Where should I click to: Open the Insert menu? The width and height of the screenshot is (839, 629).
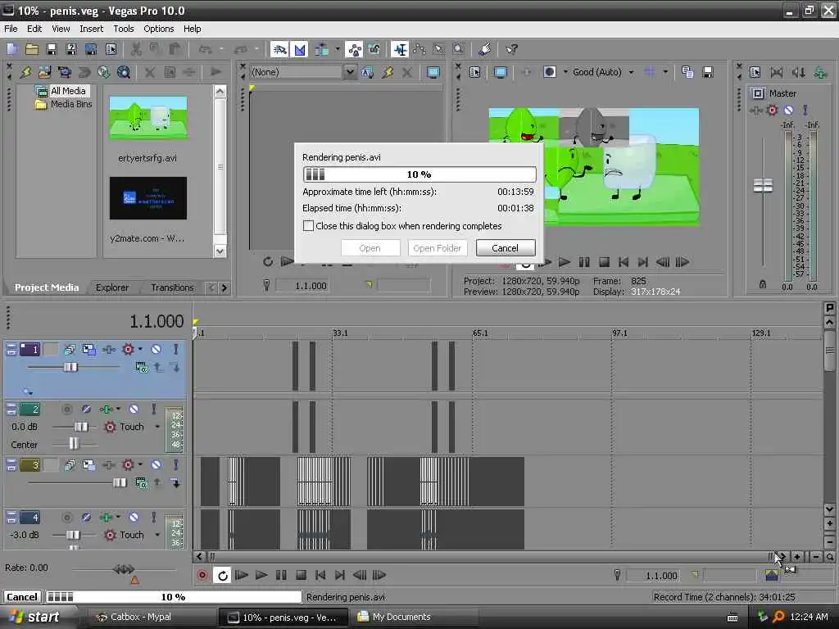(x=92, y=29)
